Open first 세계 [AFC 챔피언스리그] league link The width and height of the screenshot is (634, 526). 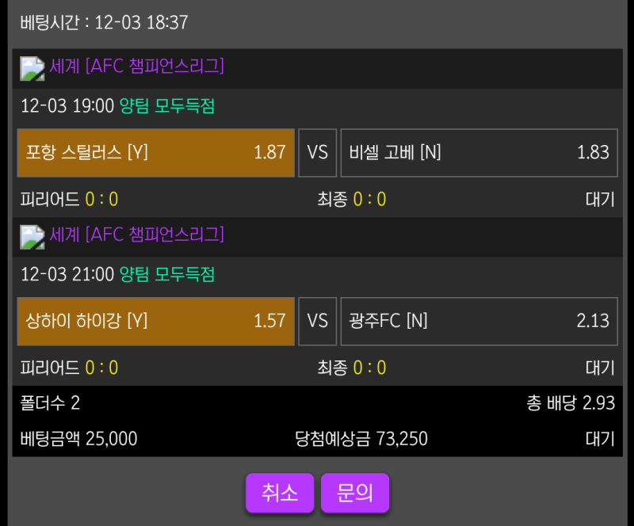tap(137, 67)
